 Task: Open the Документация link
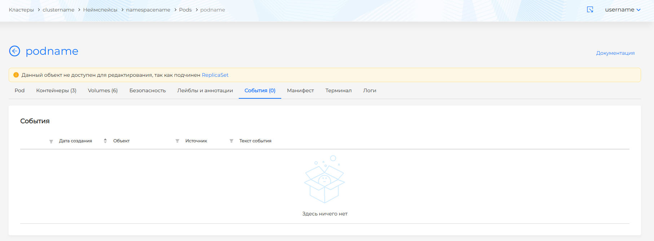coord(615,53)
